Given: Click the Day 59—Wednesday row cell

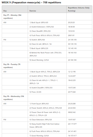Looking at the screenshot, I should click(x=15, y=98).
